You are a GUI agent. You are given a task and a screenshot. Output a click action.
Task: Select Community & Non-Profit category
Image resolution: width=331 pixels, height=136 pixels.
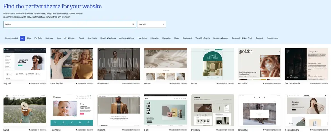tap(242, 38)
